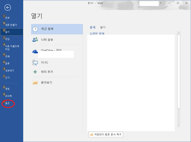Click the folder icon beside 찾아보기
Image resolution: width=191 pixels, height=142 pixels.
coord(35,82)
